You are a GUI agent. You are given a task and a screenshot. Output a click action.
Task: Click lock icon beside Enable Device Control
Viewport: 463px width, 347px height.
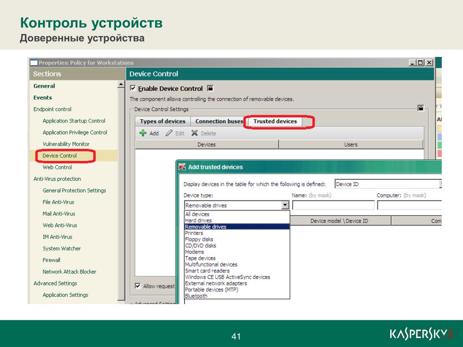pos(210,88)
